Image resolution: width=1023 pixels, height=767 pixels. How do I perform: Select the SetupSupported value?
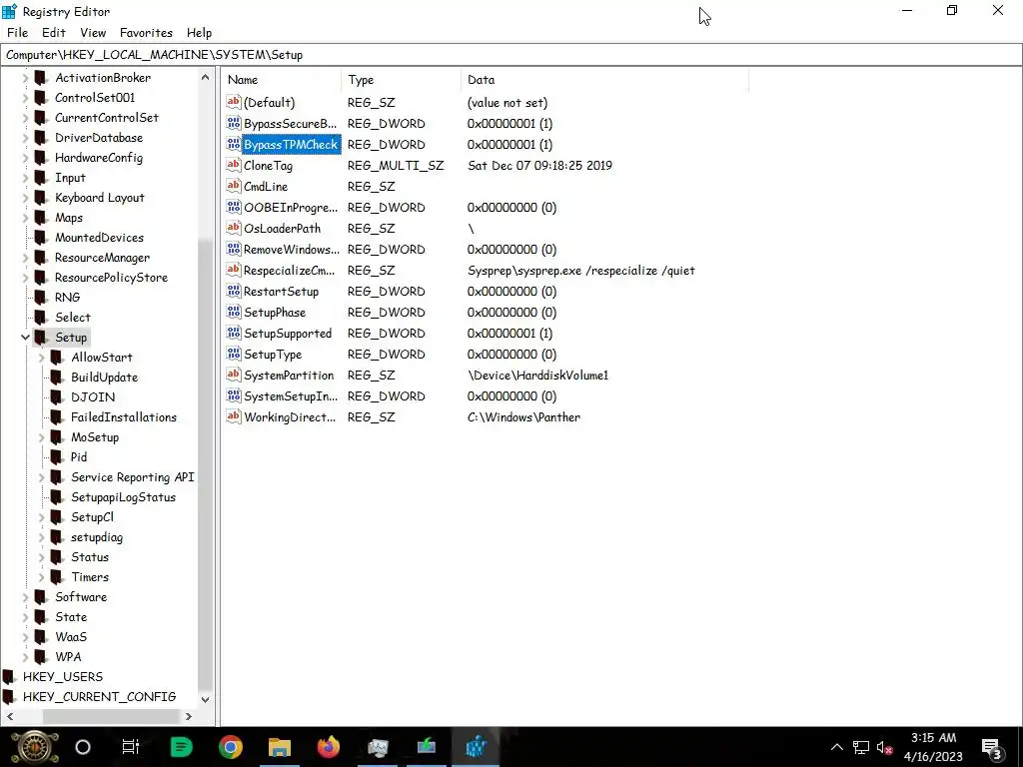coord(288,334)
